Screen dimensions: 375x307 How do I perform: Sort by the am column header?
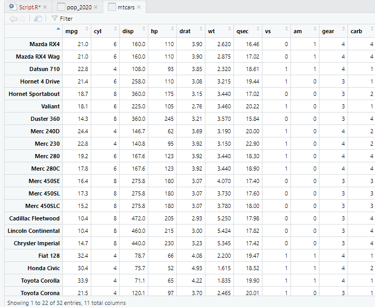305,31
